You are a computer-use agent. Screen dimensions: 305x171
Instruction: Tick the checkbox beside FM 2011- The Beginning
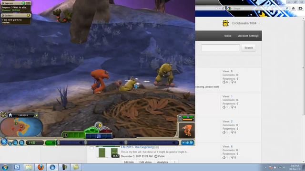(91, 148)
